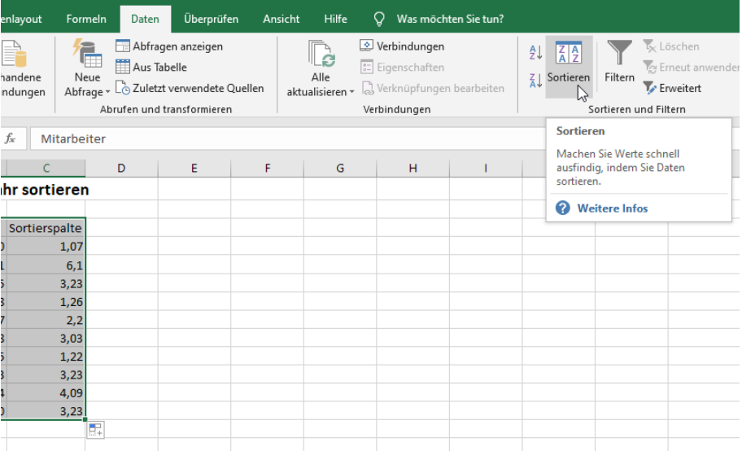Click the fx insert function icon
This screenshot has height=451, width=742.
pyautogui.click(x=10, y=139)
